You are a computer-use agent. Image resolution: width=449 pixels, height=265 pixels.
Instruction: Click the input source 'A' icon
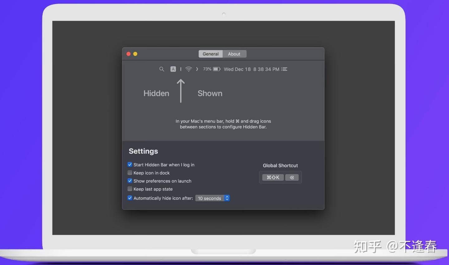tap(173, 69)
